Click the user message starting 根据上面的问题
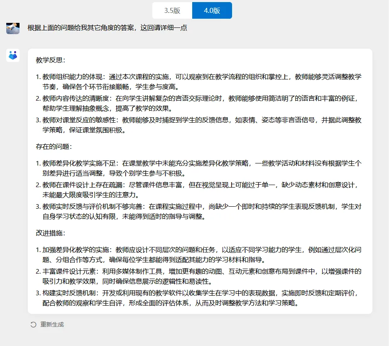The width and height of the screenshot is (389, 346). 107,27
